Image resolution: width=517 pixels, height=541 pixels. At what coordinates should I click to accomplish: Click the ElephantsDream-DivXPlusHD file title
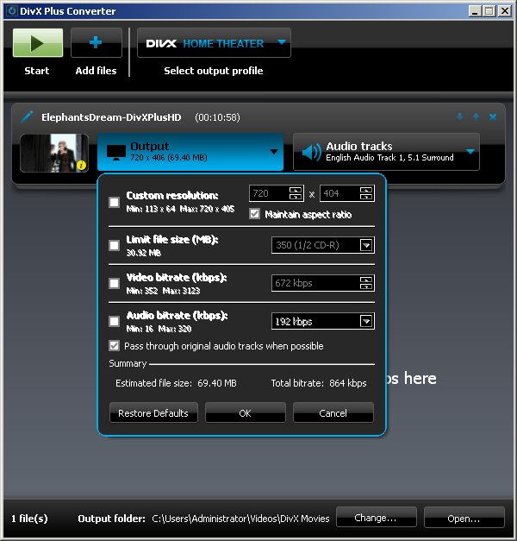[111, 117]
